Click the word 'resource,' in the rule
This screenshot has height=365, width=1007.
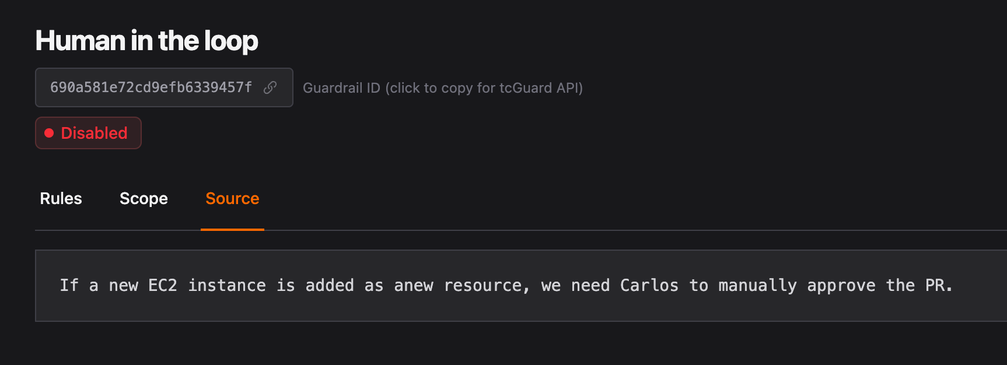click(487, 286)
